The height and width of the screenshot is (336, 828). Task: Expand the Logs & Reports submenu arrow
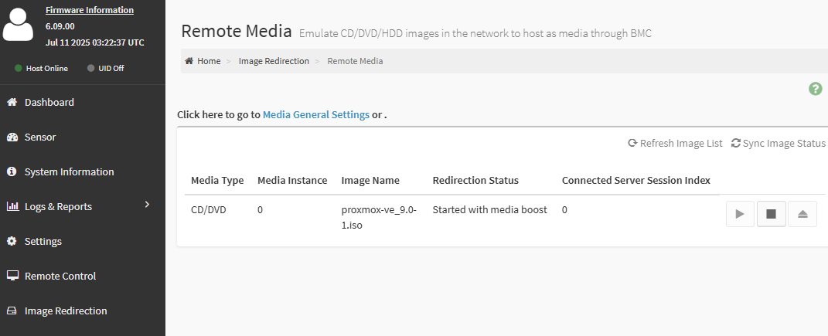147,205
